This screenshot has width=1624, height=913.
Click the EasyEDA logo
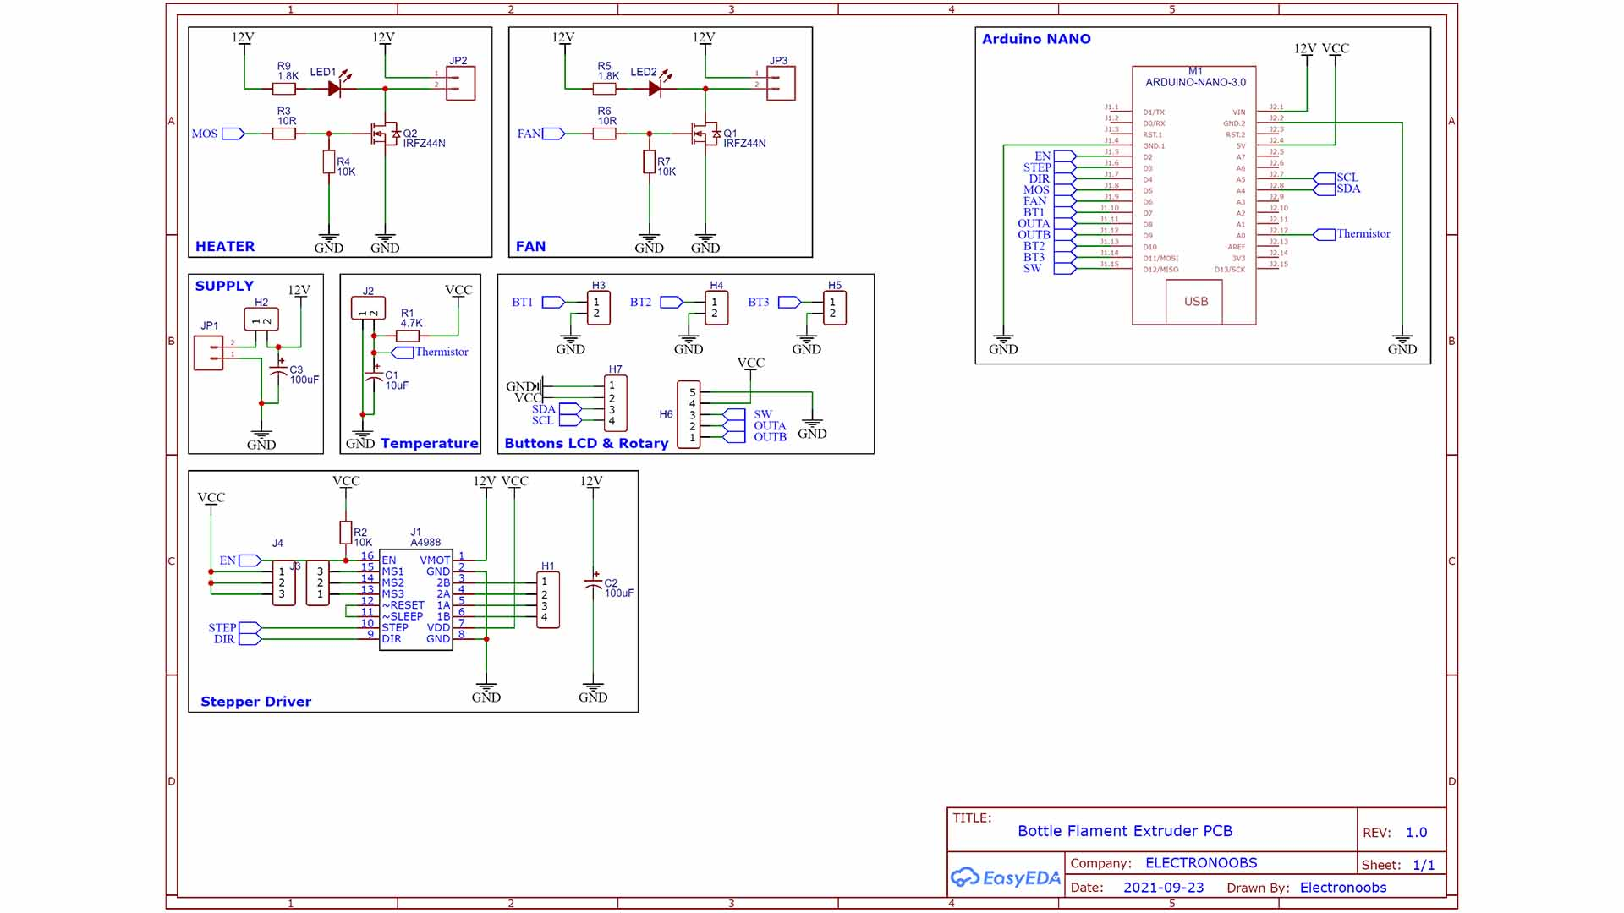point(1006,877)
